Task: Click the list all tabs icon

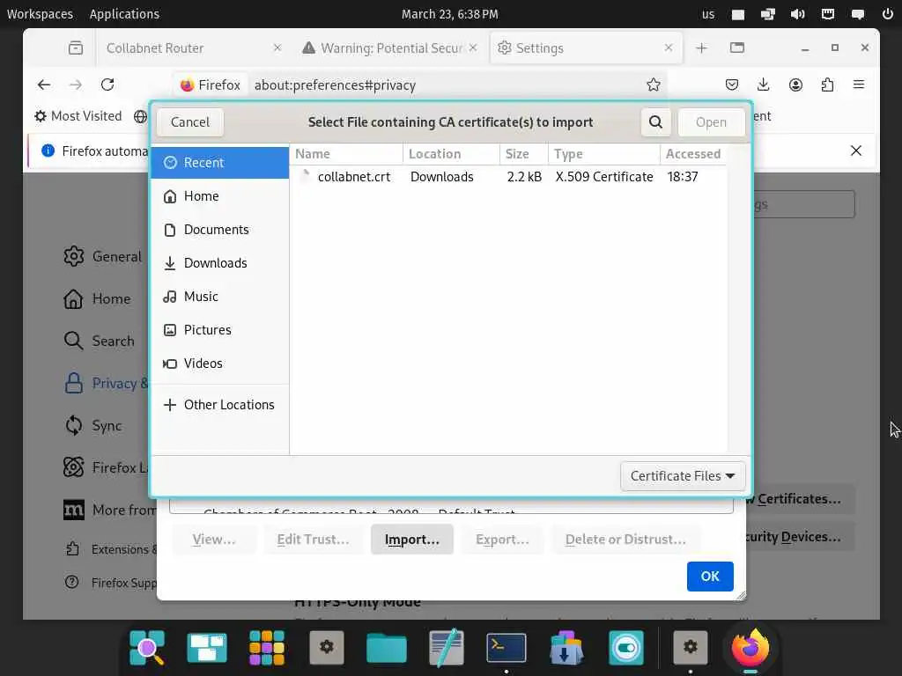Action: click(x=737, y=48)
